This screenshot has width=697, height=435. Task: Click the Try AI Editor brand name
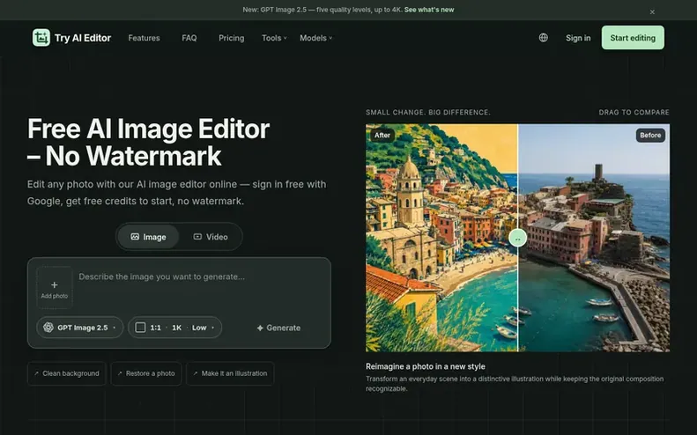pyautogui.click(x=83, y=38)
